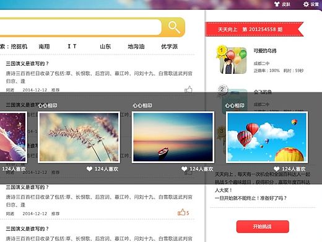
Task: Click 心心相印 title above grass photo
Action: click(x=48, y=105)
